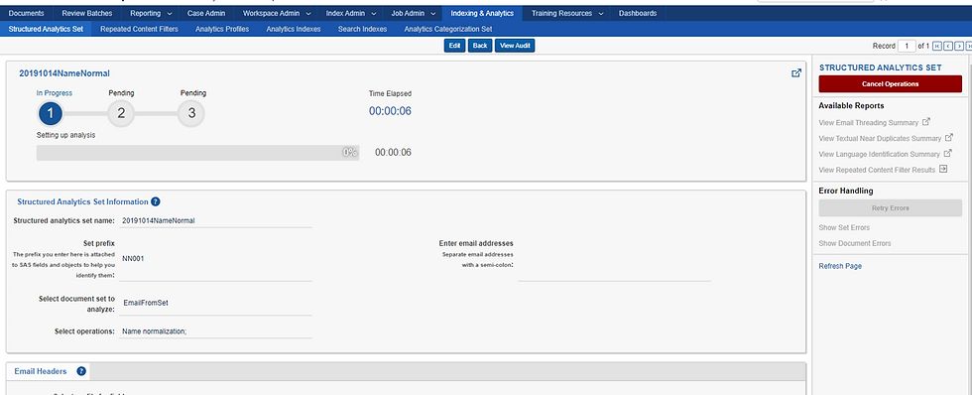Click external-link icon after Language Identification Summary

(947, 153)
